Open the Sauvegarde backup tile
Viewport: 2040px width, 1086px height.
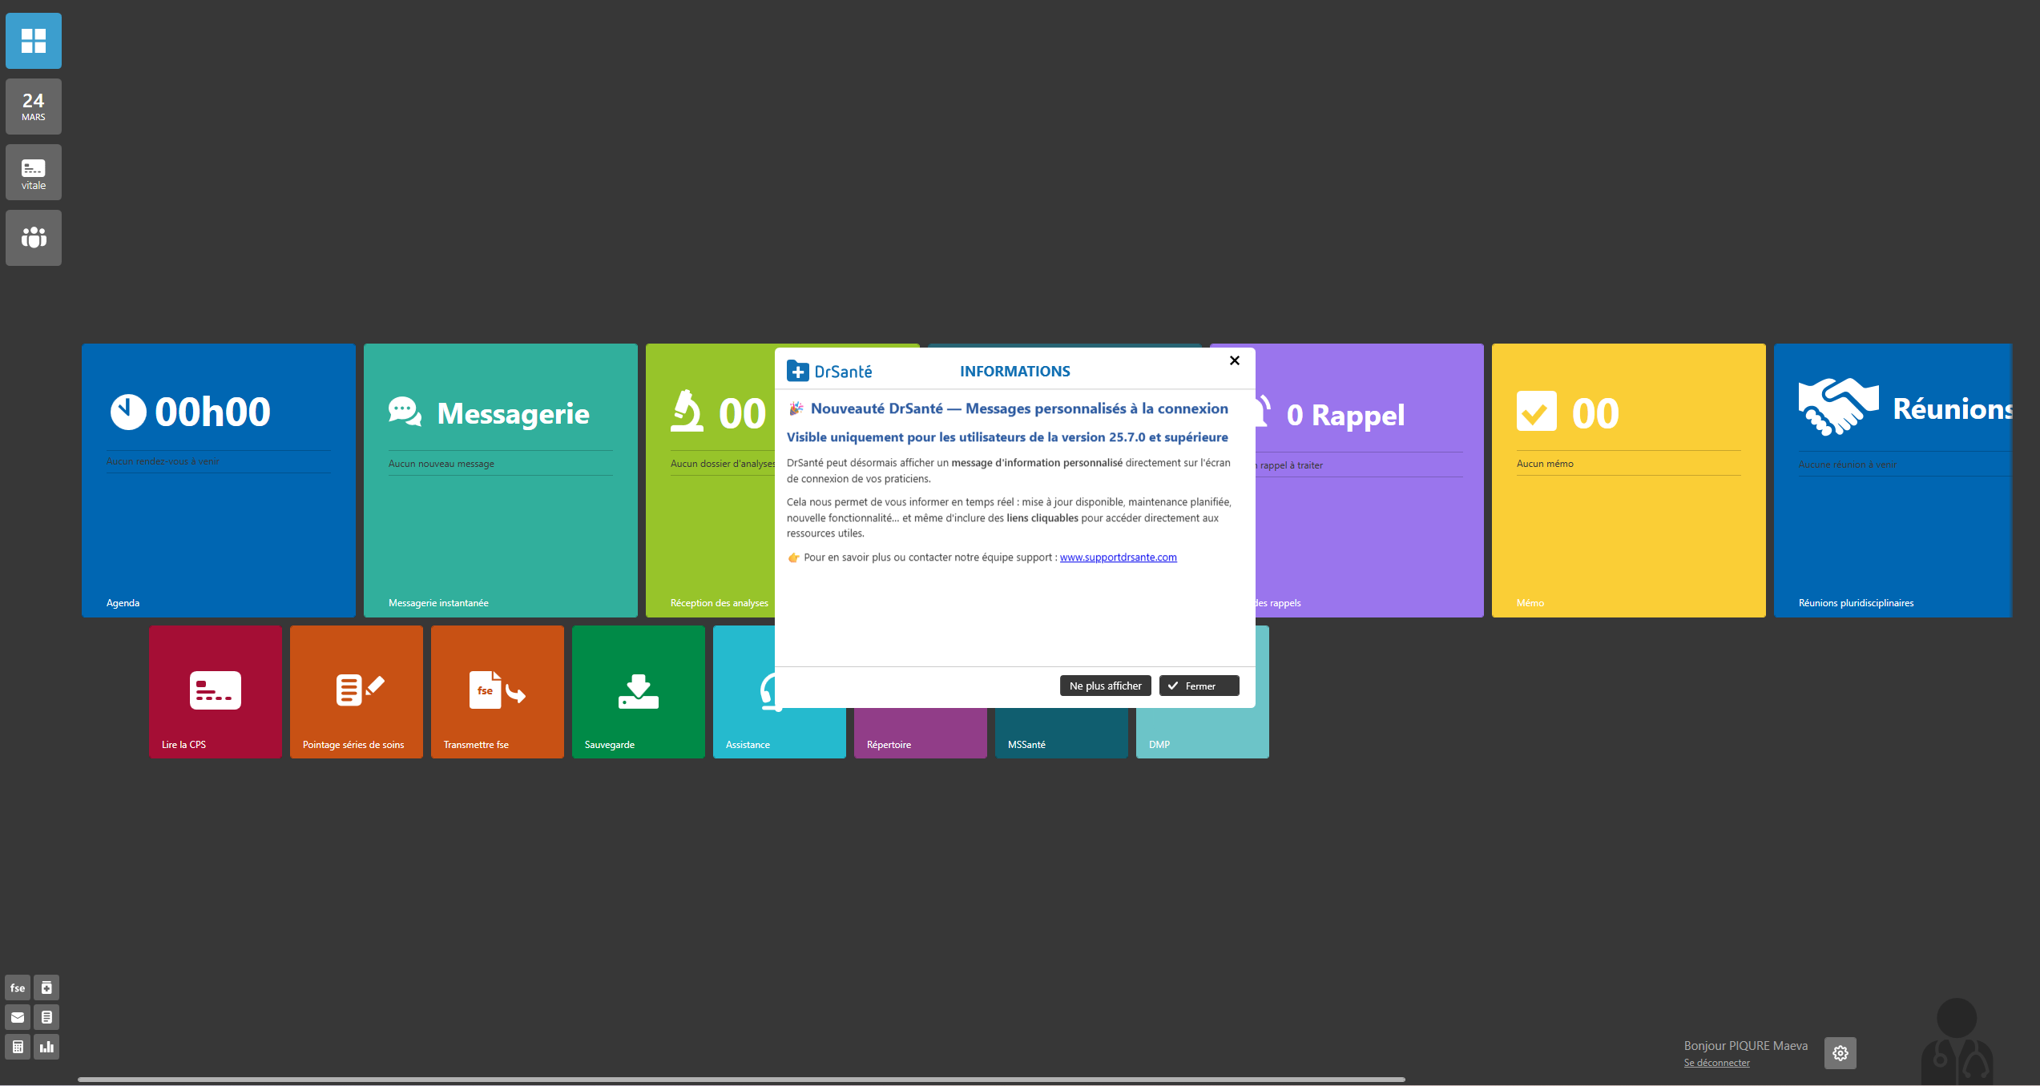point(638,692)
